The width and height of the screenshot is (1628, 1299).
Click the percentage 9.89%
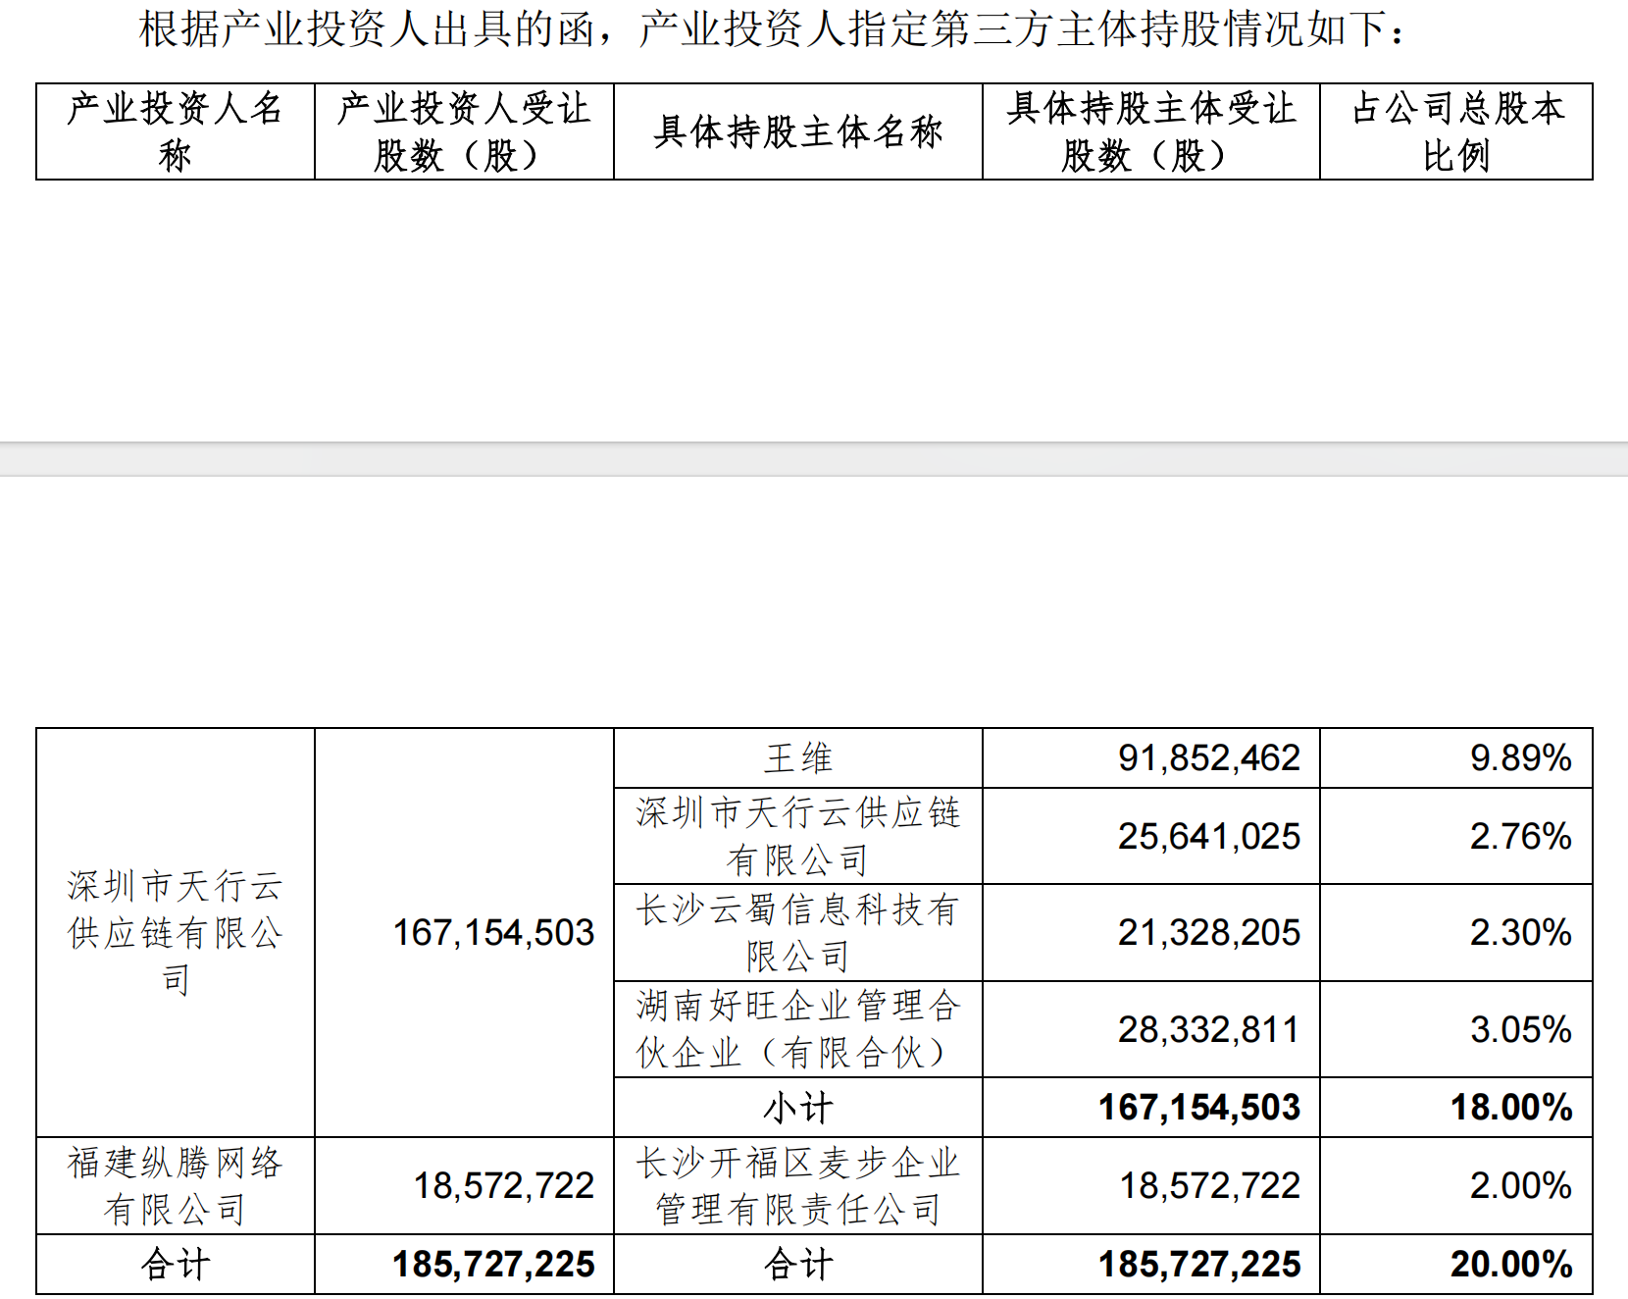(1520, 758)
